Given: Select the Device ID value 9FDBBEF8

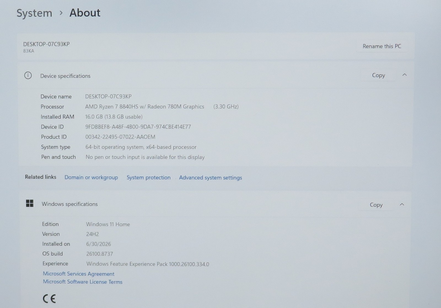Looking at the screenshot, I should click(x=138, y=127).
